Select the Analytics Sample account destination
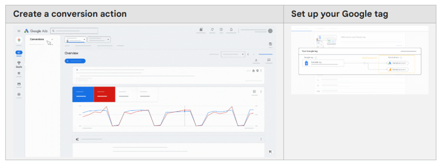440x163 pixels. [397, 69]
